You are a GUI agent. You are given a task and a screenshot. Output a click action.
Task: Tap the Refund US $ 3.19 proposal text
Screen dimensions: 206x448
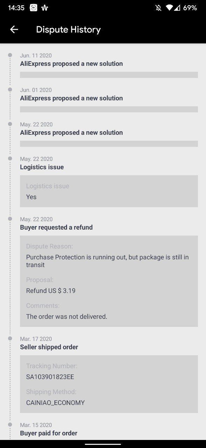pos(51,291)
